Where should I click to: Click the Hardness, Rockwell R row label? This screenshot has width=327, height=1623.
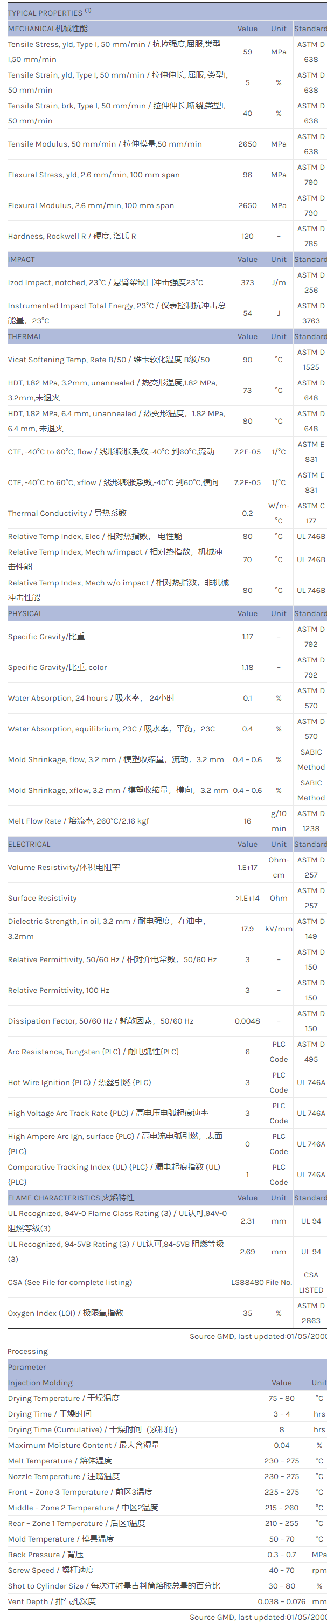pyautogui.click(x=72, y=236)
